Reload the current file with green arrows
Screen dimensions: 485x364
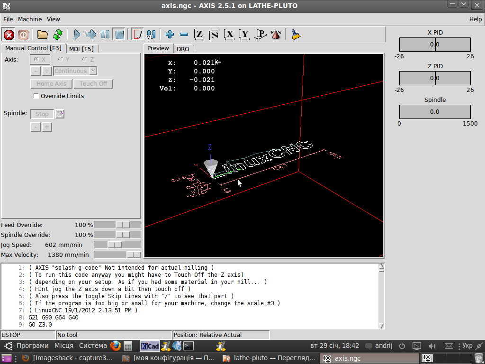58,35
